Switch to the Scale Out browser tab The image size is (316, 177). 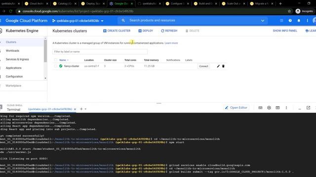coord(234,3)
